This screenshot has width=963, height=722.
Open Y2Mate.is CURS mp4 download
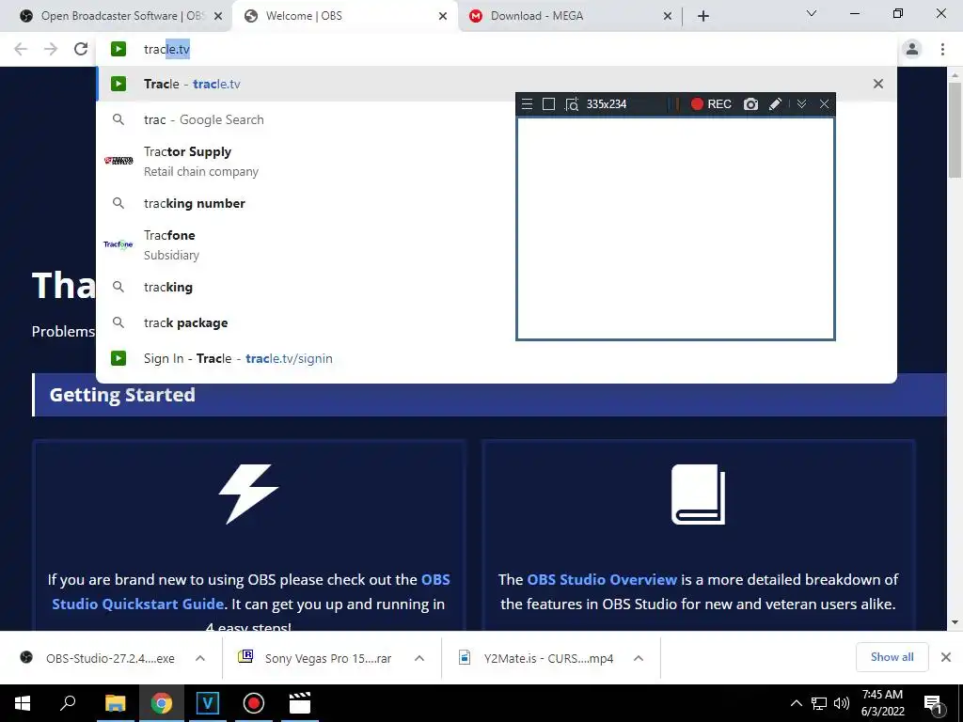(536, 658)
